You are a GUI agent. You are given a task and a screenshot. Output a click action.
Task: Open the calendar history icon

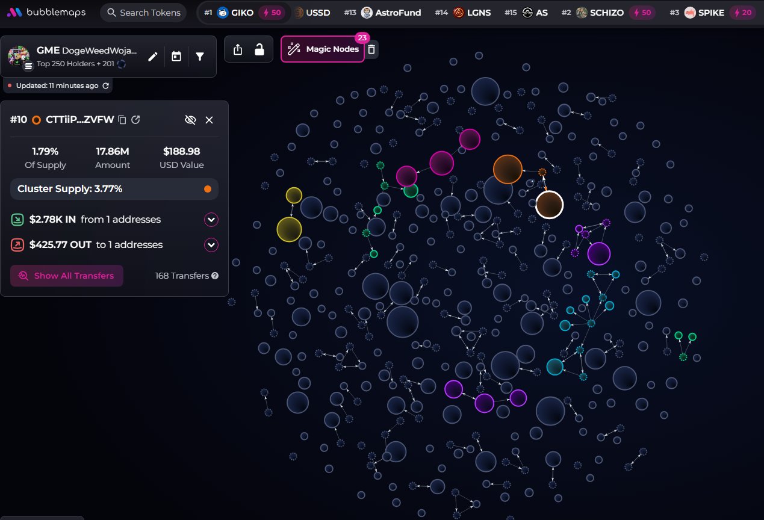click(176, 57)
